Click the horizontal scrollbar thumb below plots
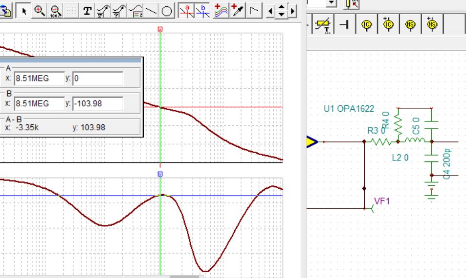 (x=184, y=277)
